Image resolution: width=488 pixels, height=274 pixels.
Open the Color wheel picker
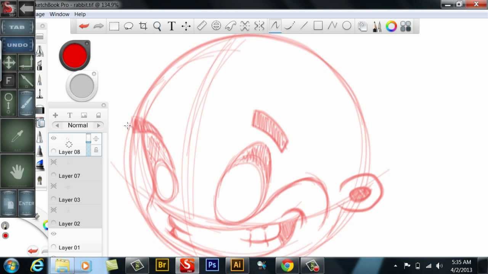392,26
